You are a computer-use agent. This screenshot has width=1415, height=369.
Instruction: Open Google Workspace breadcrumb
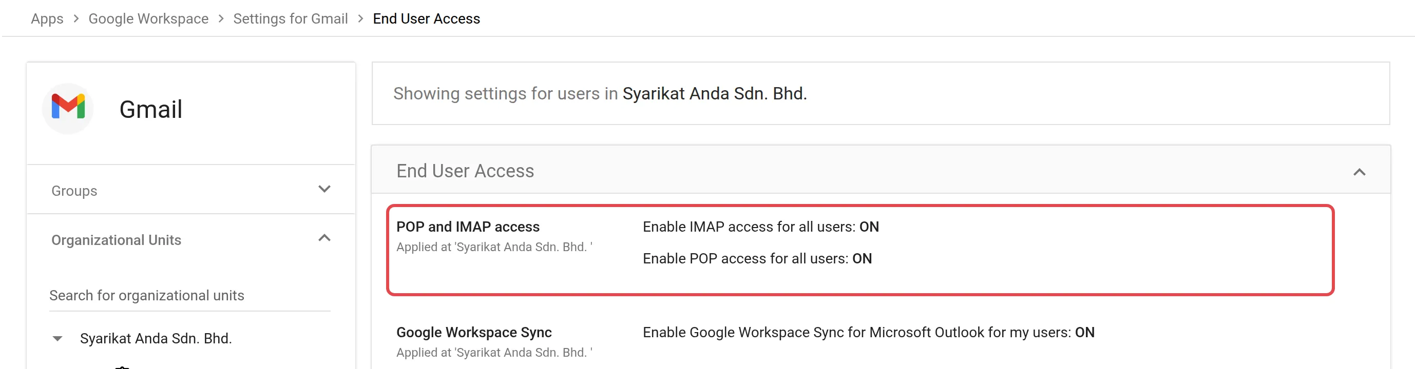coord(148,18)
